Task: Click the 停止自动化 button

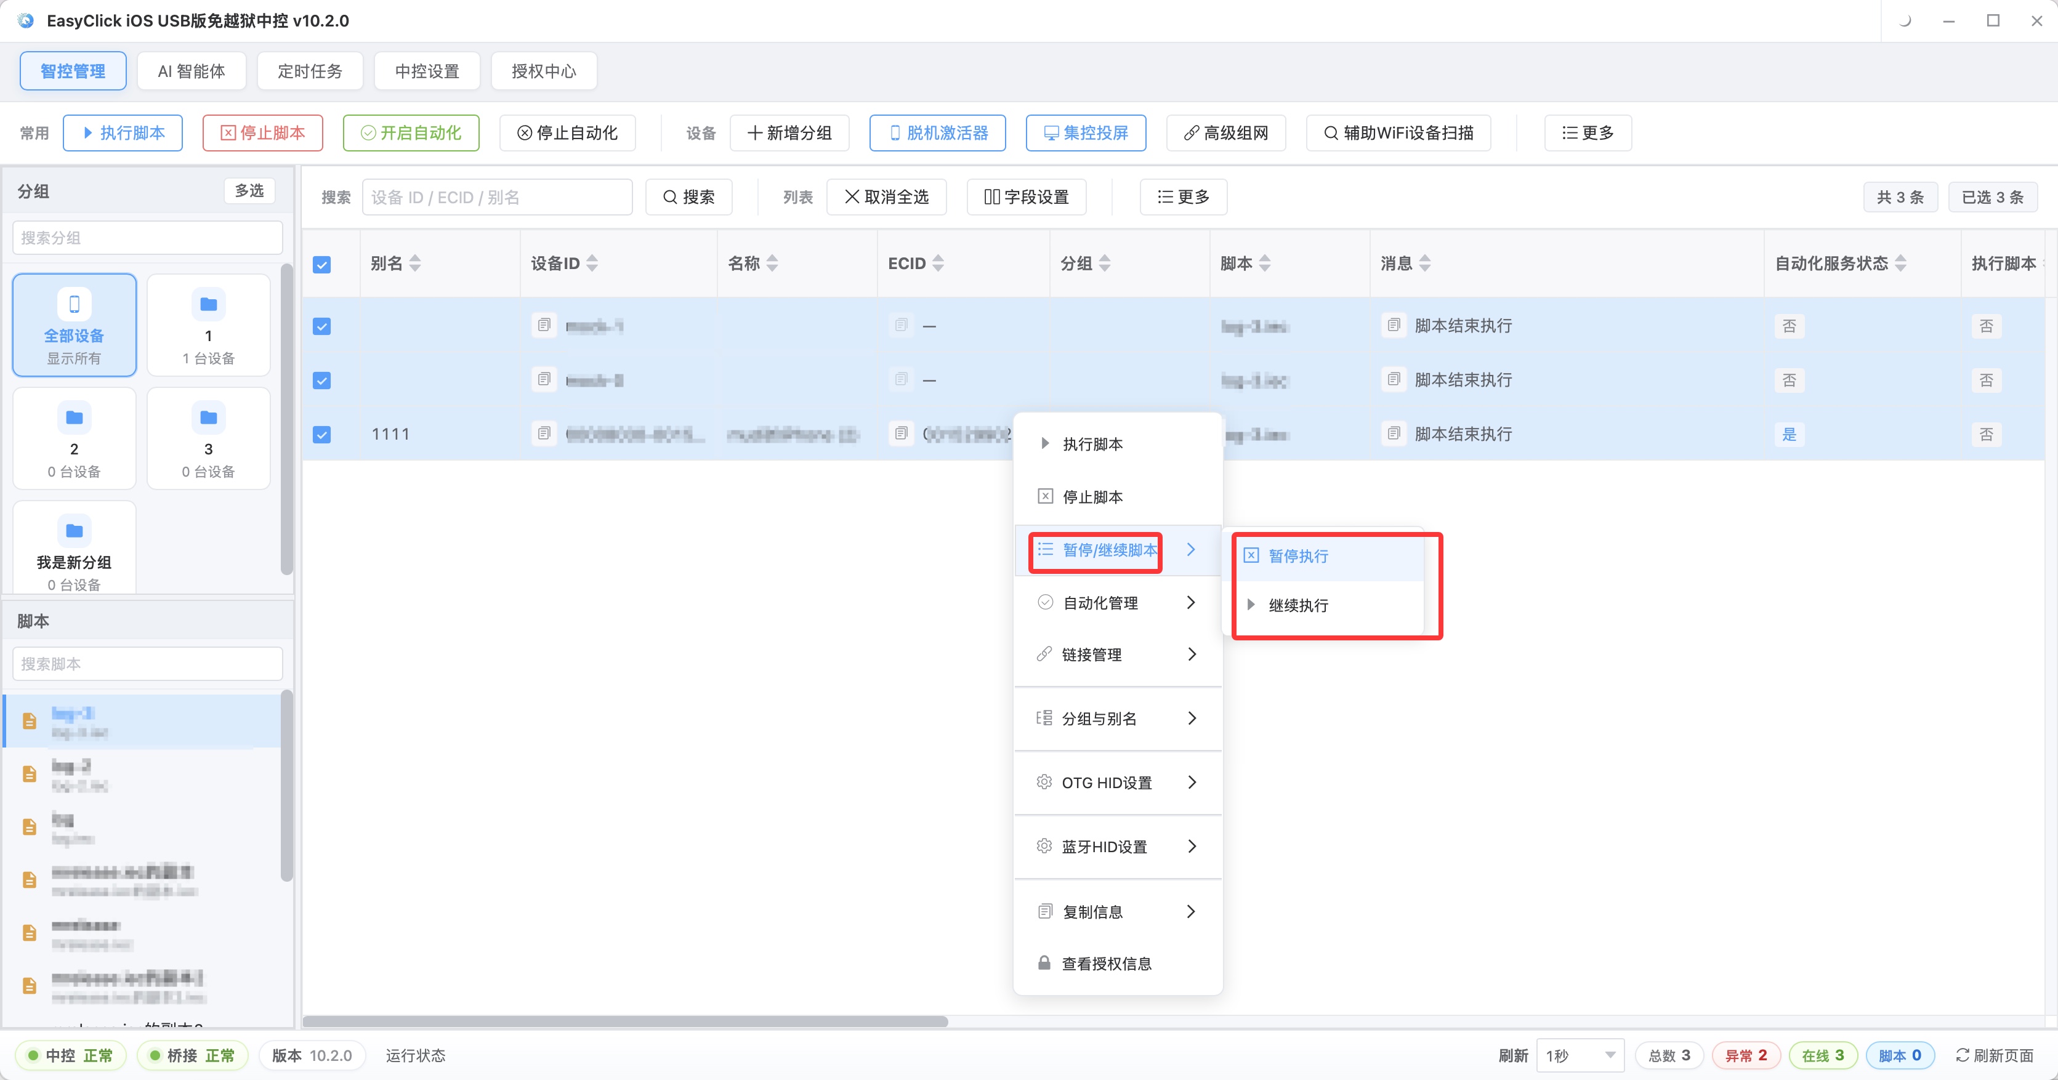Action: tap(567, 132)
